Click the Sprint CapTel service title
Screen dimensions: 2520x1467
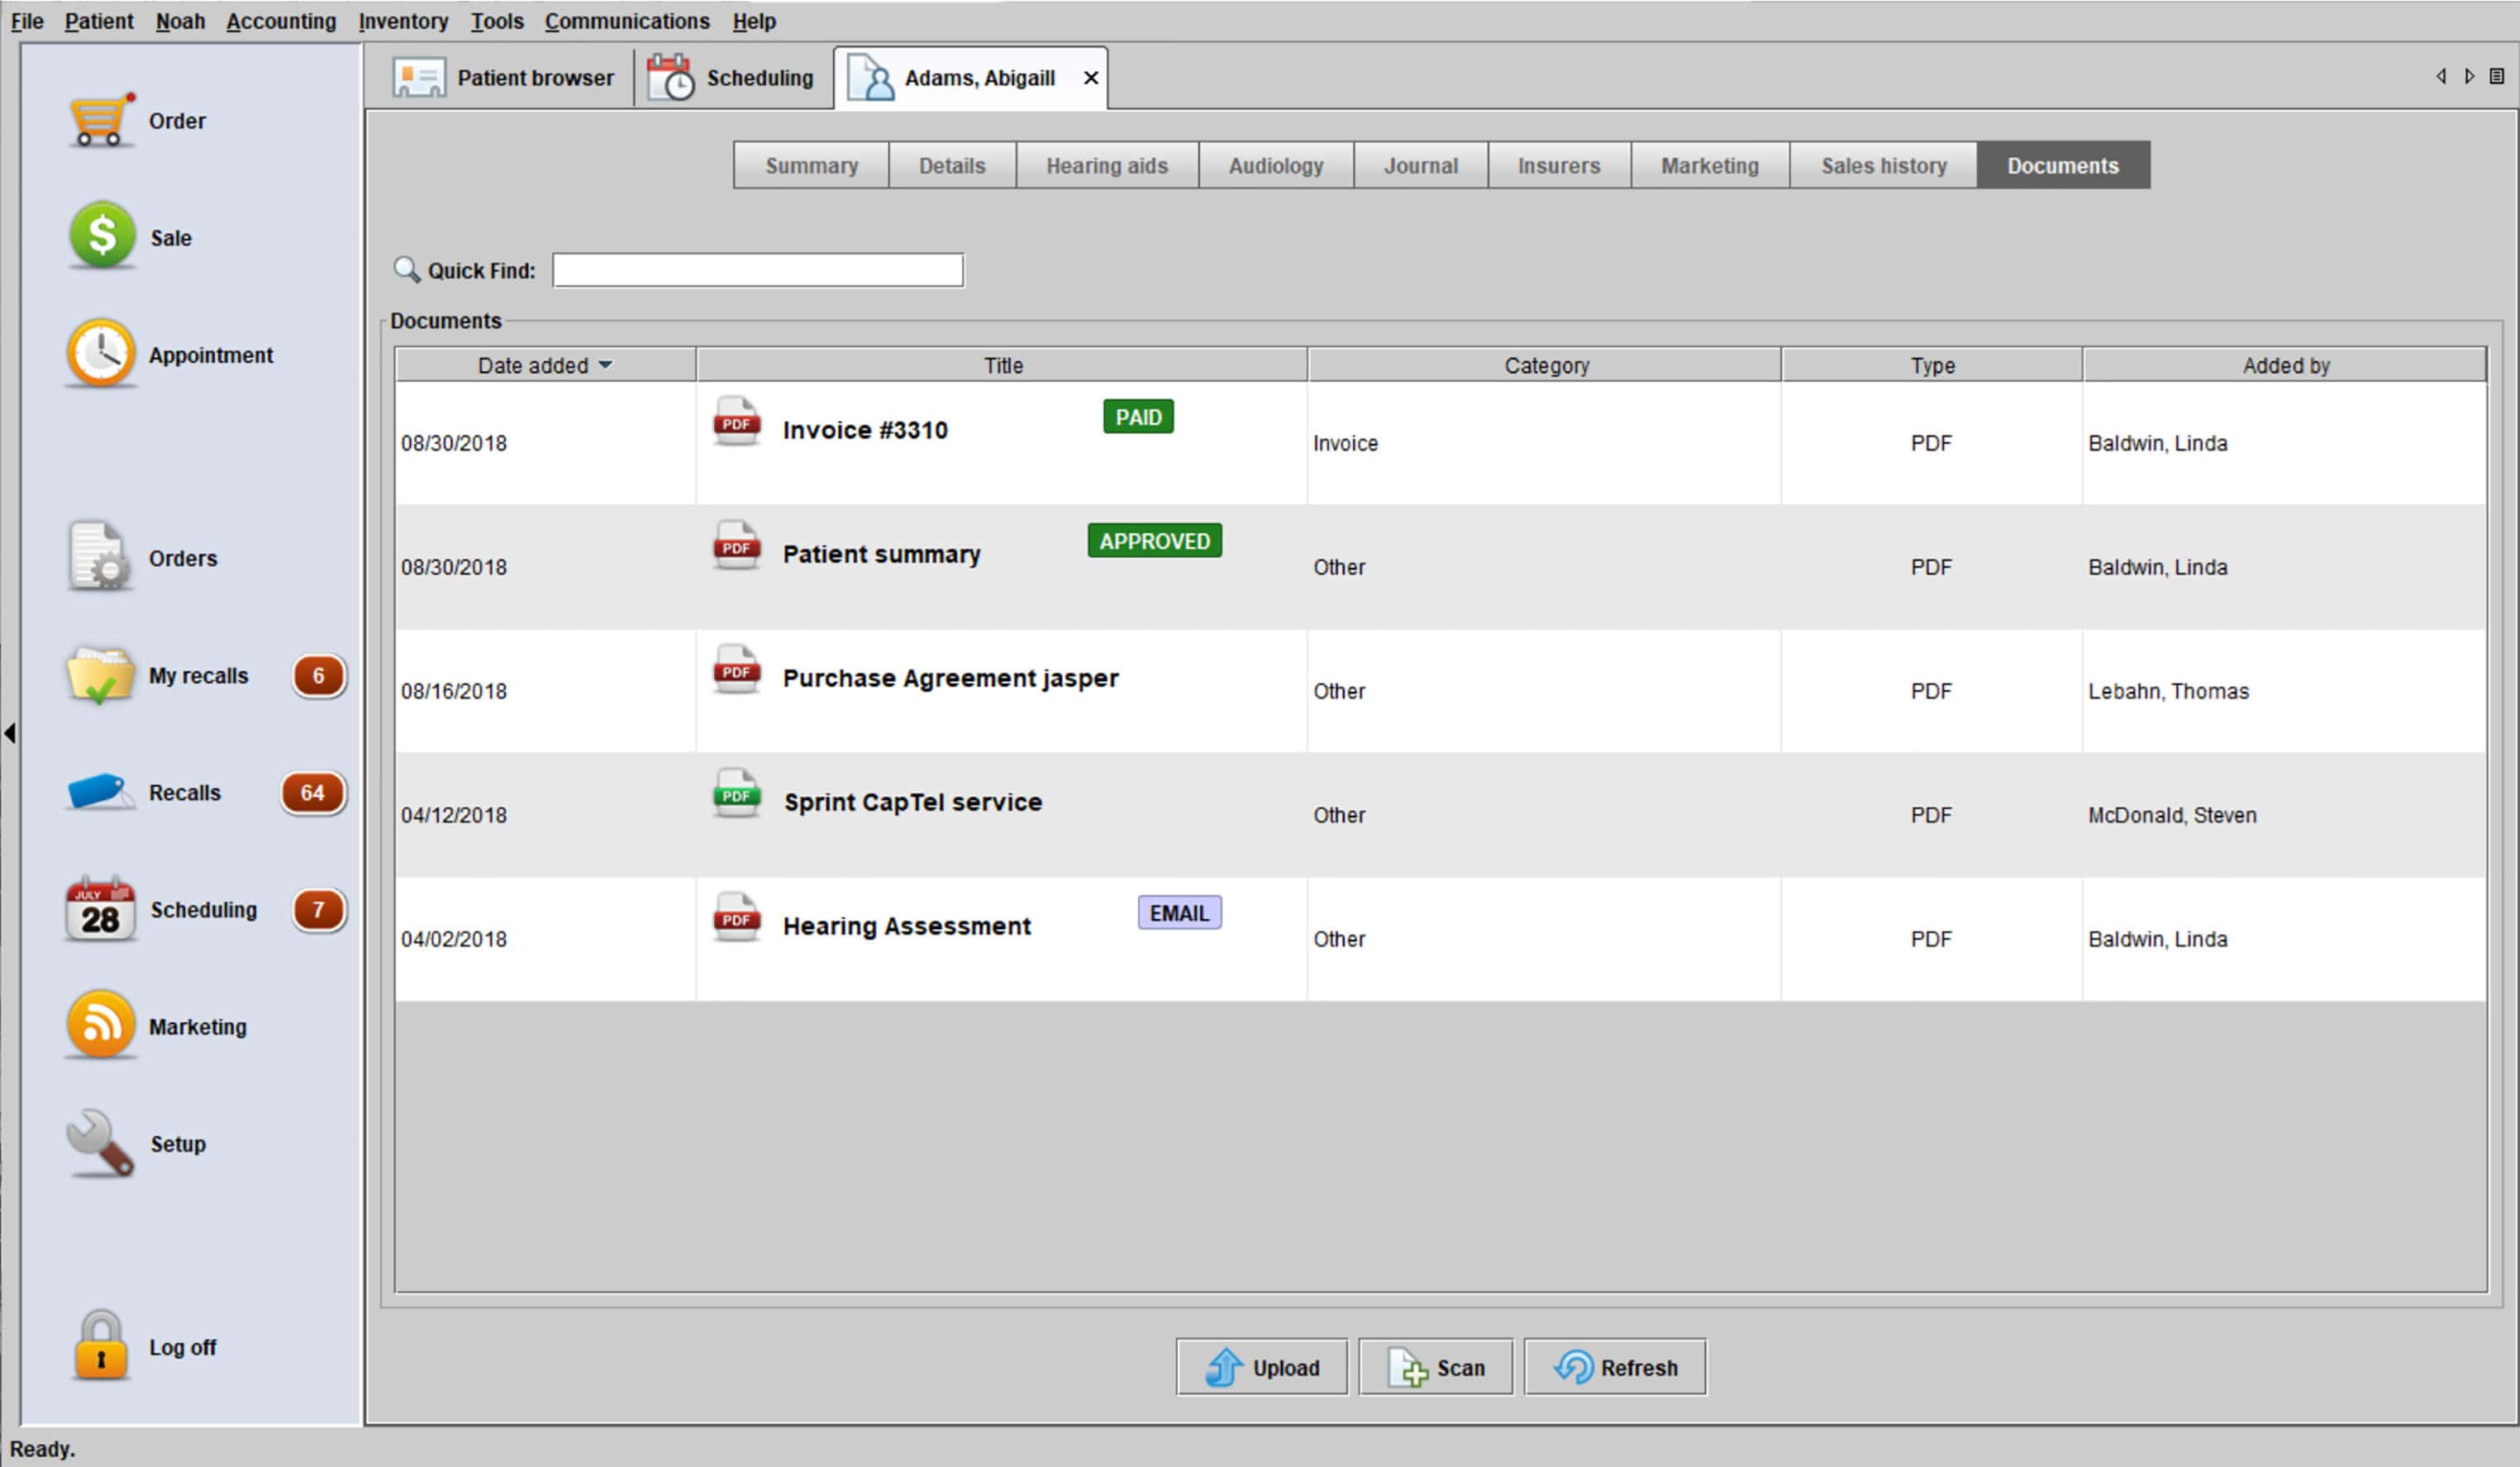click(913, 802)
